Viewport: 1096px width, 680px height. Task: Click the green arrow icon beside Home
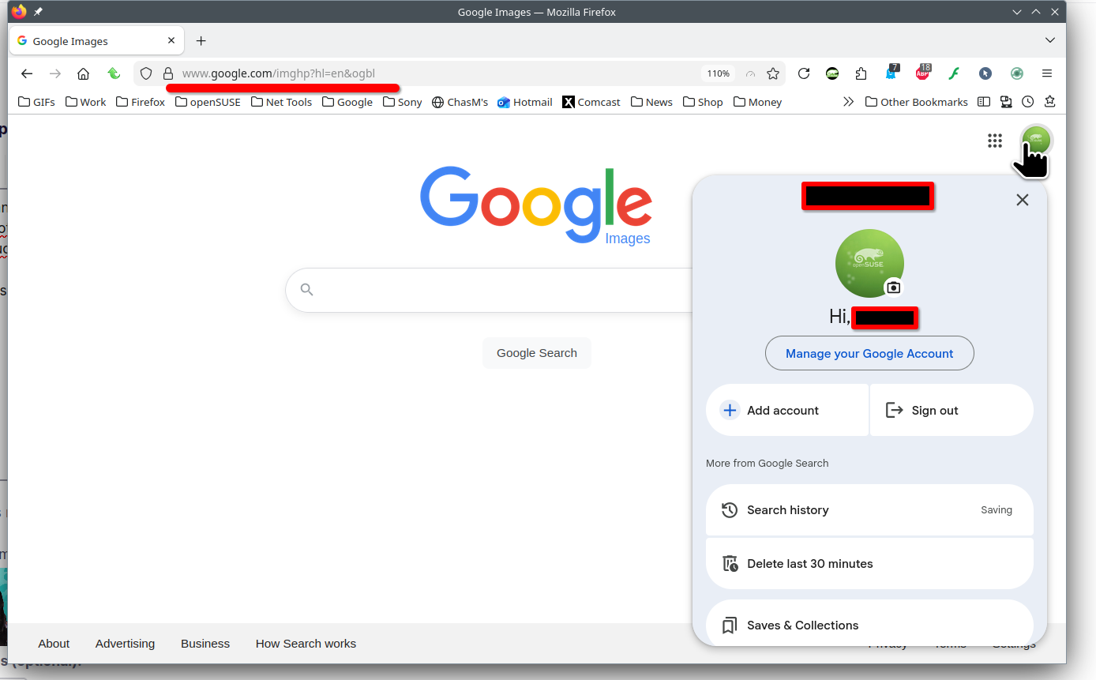[114, 73]
